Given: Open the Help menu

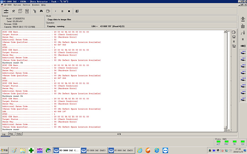Looking at the screenshot, I should click(43, 5).
